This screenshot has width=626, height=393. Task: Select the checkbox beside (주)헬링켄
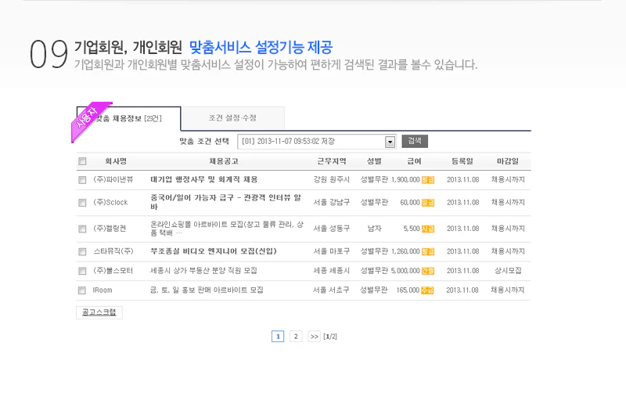pos(82,229)
